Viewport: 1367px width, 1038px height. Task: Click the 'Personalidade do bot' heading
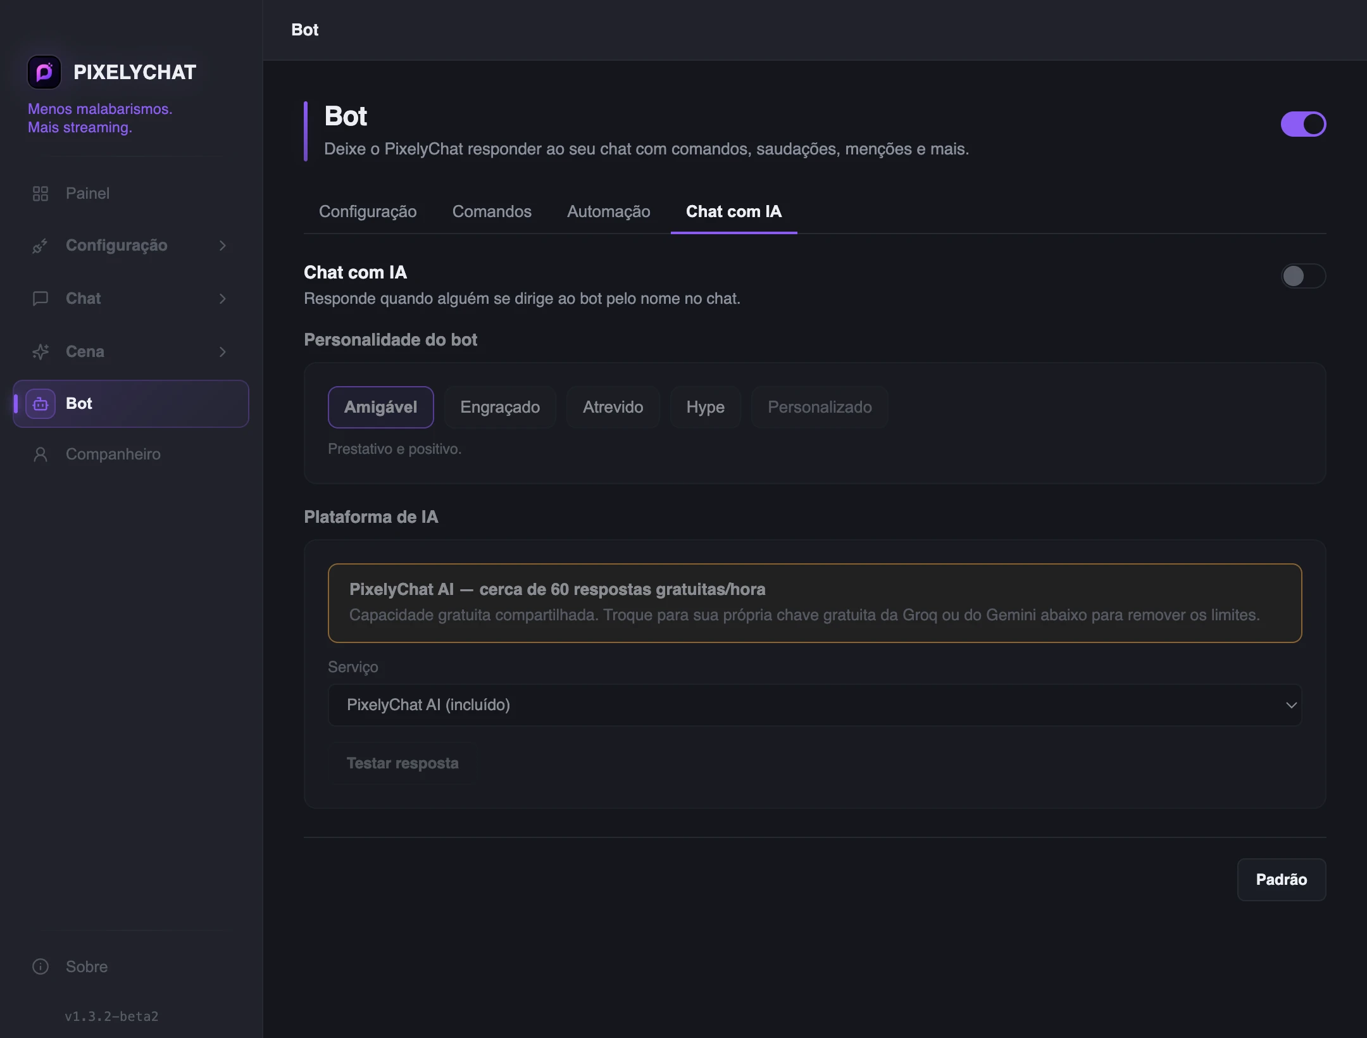(x=390, y=340)
